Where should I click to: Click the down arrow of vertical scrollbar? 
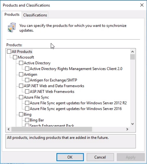click(133, 124)
